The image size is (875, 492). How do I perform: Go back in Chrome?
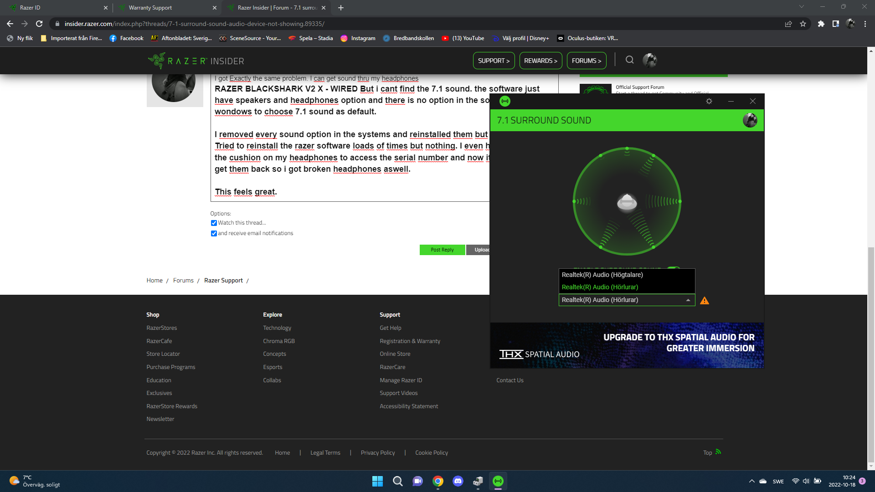pyautogui.click(x=10, y=24)
